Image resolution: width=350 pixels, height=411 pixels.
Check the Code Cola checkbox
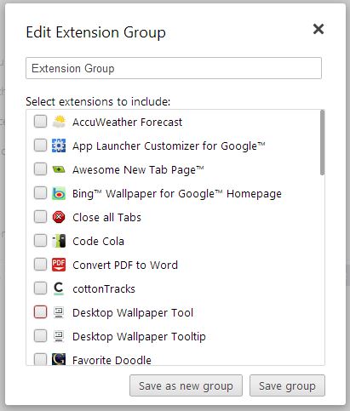coord(40,241)
